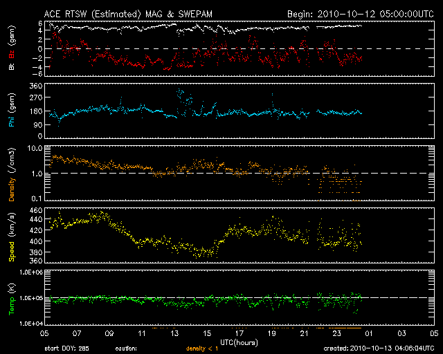The image size is (443, 354).
Task: Click the "6" tick on the Bt Bz axis
Action: coord(40,23)
